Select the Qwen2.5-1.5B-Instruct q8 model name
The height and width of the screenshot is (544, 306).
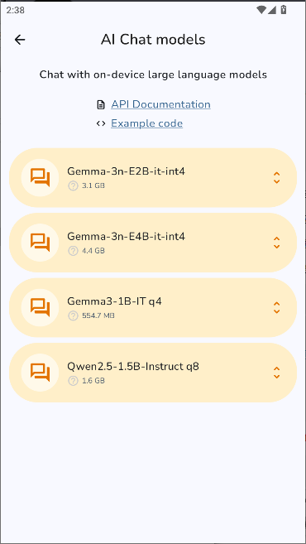(x=133, y=366)
